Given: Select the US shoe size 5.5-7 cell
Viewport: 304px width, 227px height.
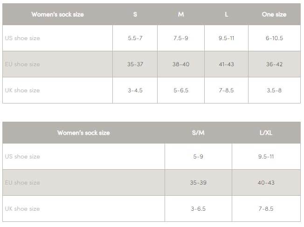Looking at the screenshot, I should (x=135, y=38).
